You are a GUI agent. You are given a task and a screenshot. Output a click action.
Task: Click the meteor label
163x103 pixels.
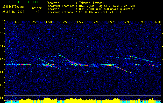pyautogui.click(x=37, y=8)
